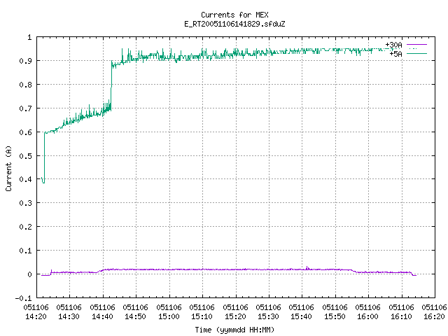Click the x-axis time label 14:40

click(x=103, y=316)
